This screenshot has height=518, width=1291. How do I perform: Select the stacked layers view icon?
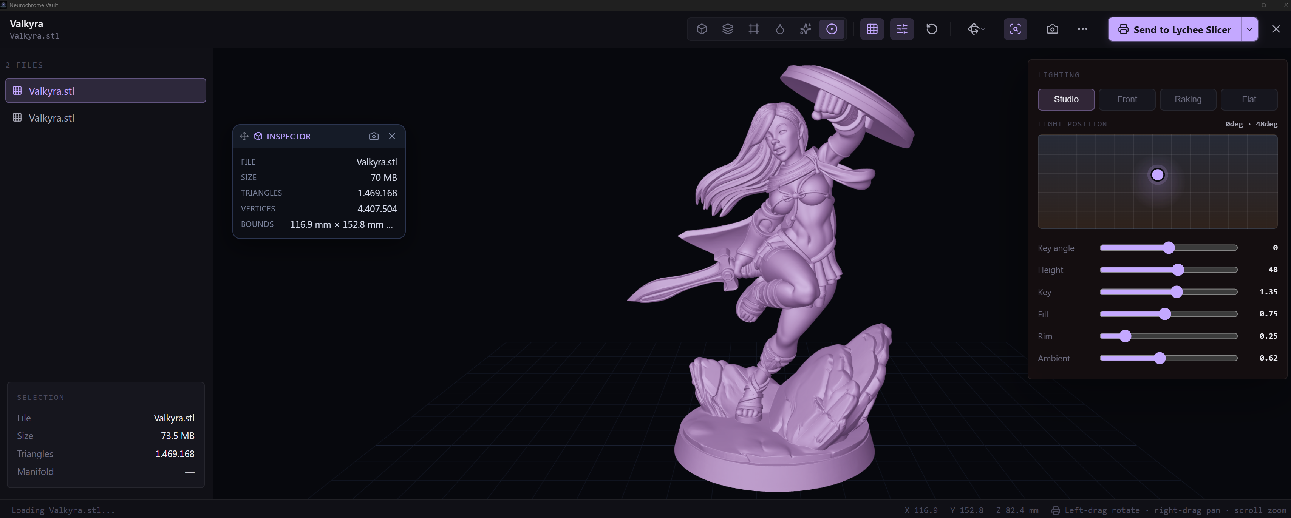pos(728,29)
